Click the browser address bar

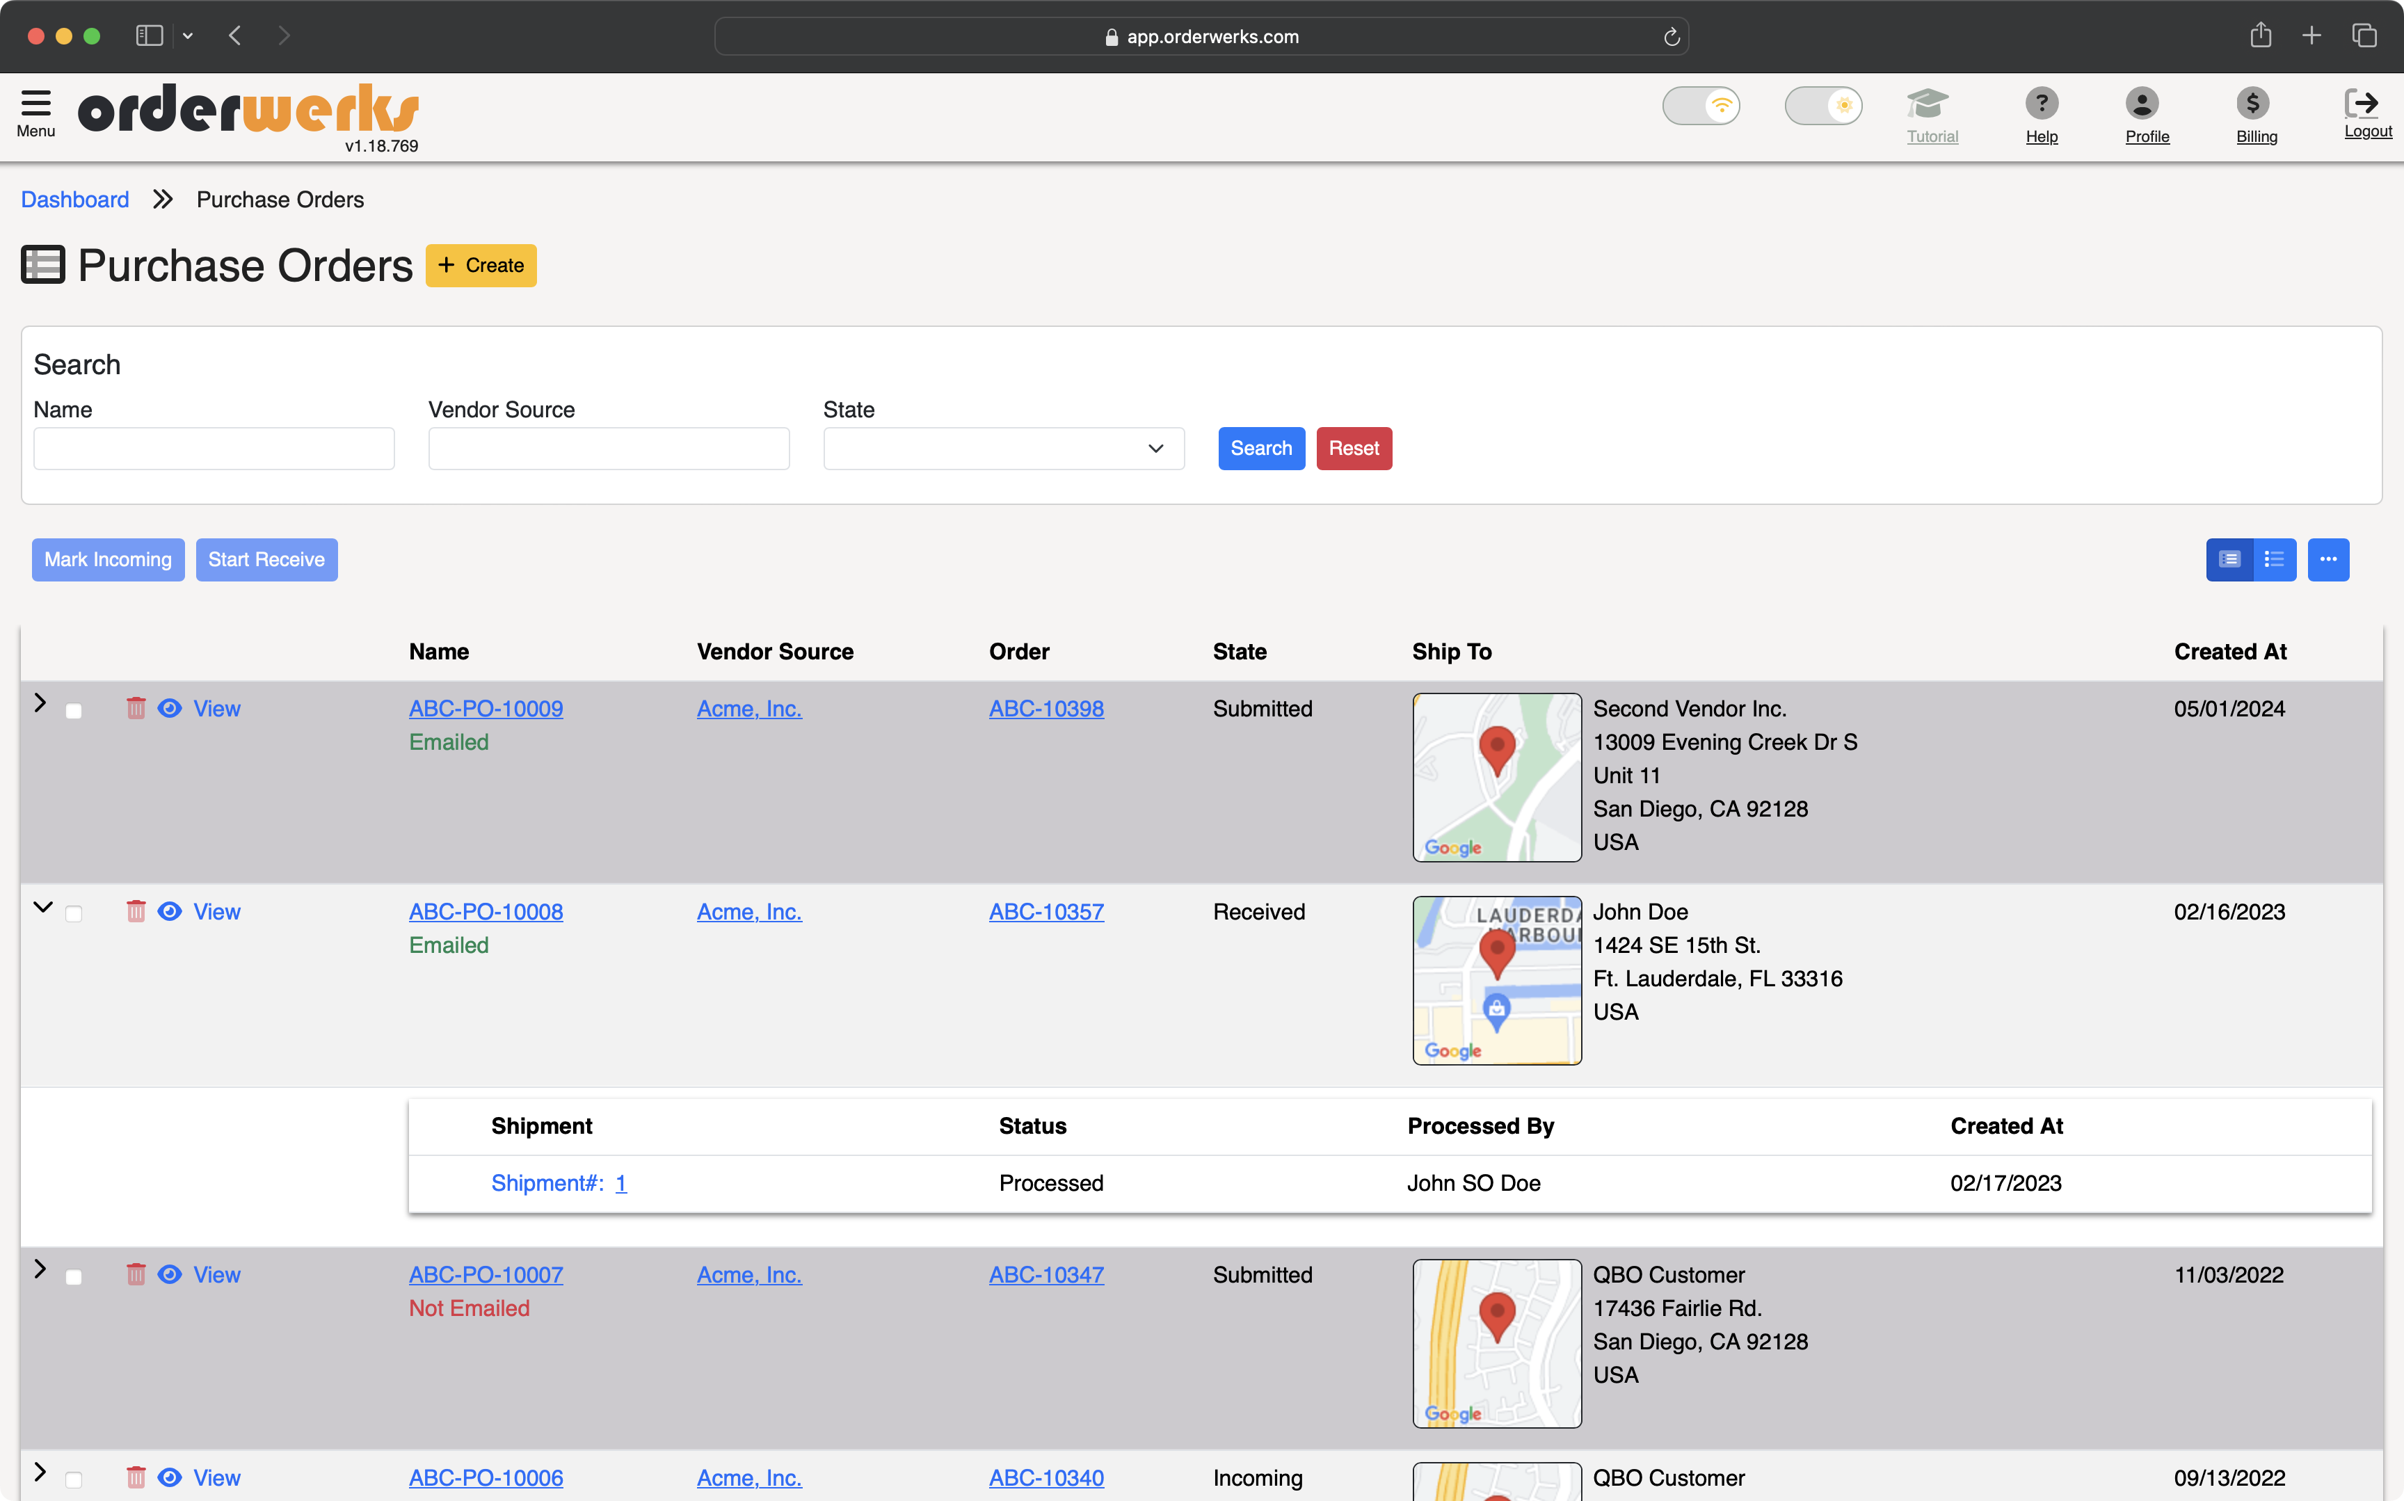click(1201, 37)
